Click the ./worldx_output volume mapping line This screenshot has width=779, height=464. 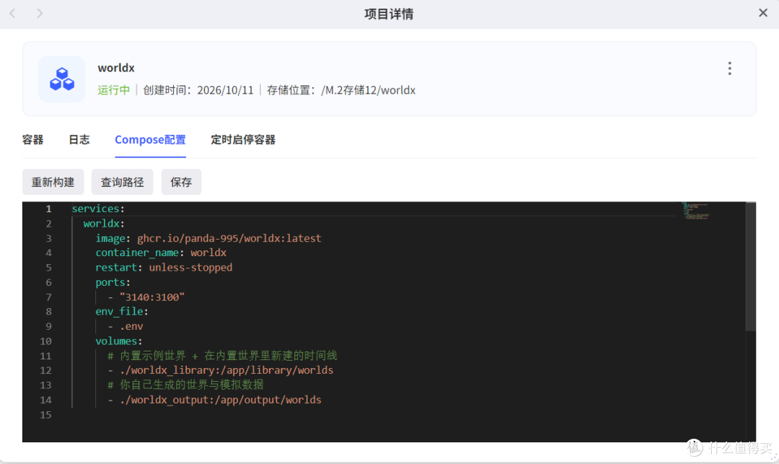(x=215, y=400)
